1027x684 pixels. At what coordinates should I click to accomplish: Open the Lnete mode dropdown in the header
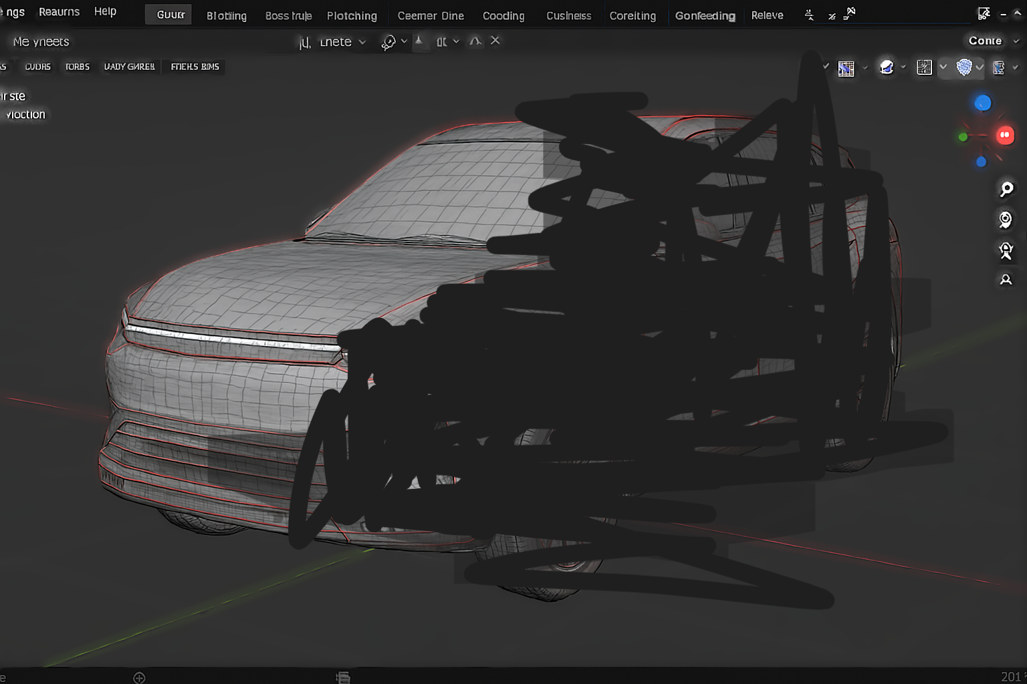[x=341, y=41]
